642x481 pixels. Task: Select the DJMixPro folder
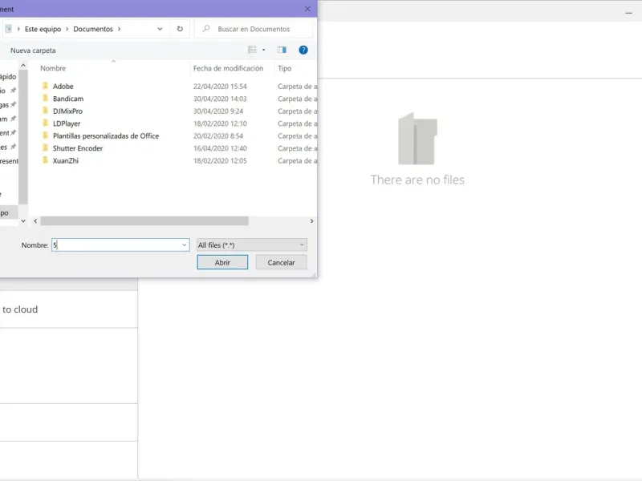coord(67,111)
